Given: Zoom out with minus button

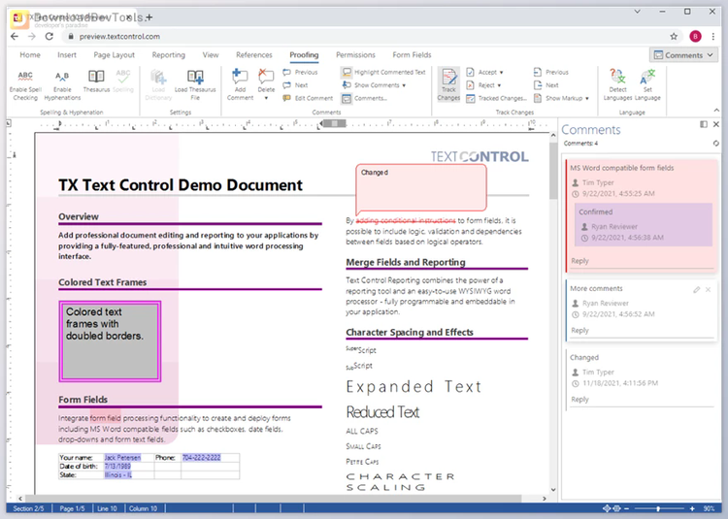Looking at the screenshot, I should click(626, 508).
